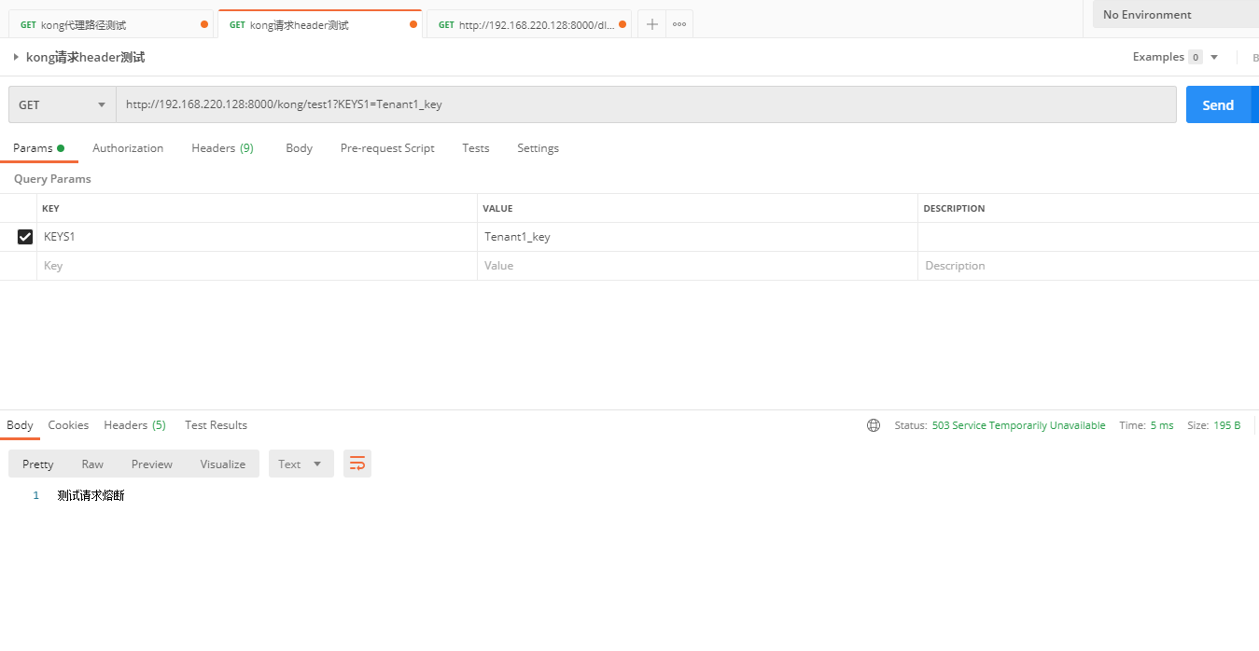Viewport: 1259px width, 651px height.
Task: Click the KEYS1 row description cell
Action: pyautogui.click(x=1088, y=237)
